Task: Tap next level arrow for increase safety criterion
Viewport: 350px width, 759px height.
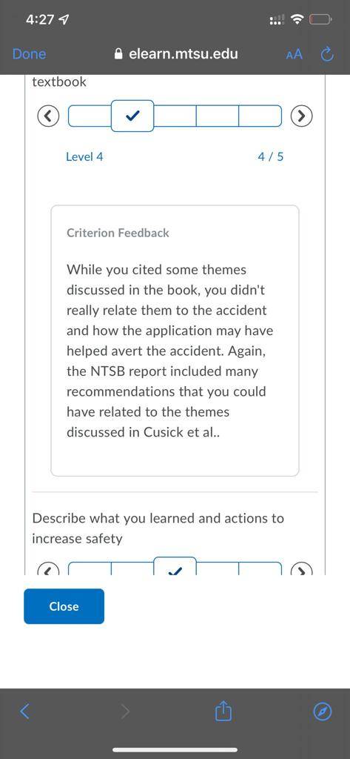Action: point(302,569)
